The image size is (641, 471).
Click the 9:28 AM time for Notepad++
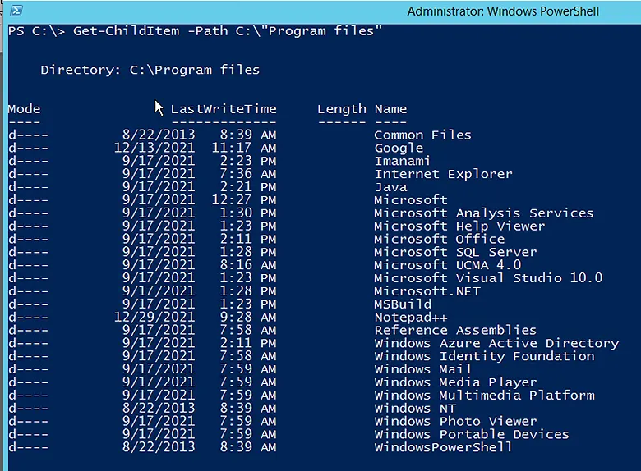coord(248,317)
